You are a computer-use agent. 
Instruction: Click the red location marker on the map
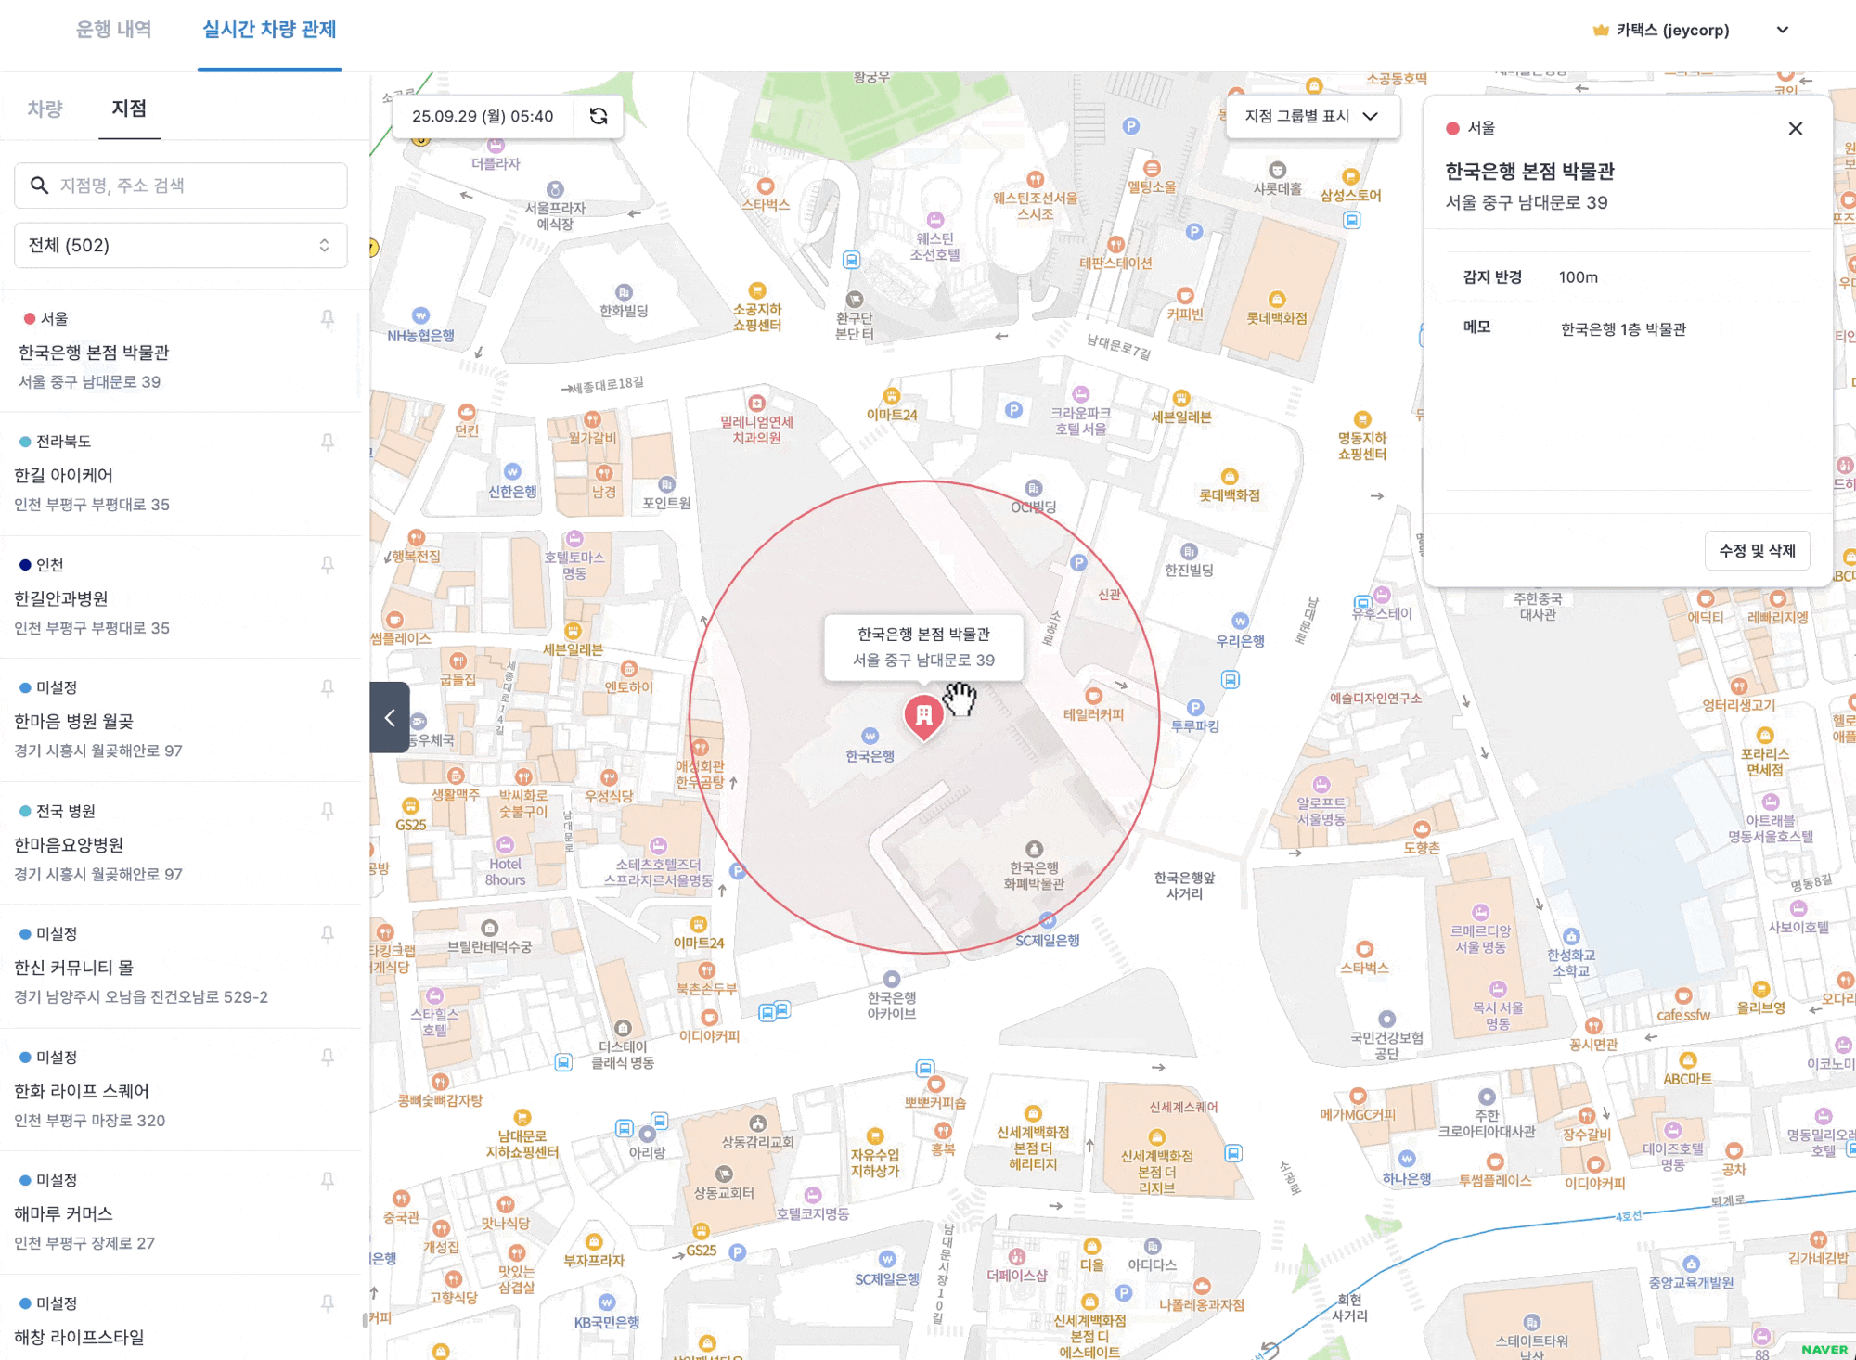(x=923, y=716)
